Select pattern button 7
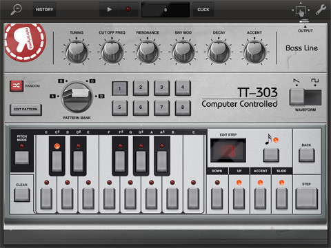 (162, 107)
